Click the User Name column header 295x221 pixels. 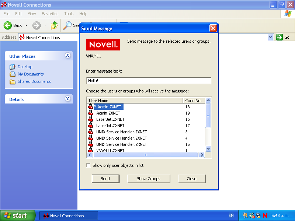click(x=135, y=100)
